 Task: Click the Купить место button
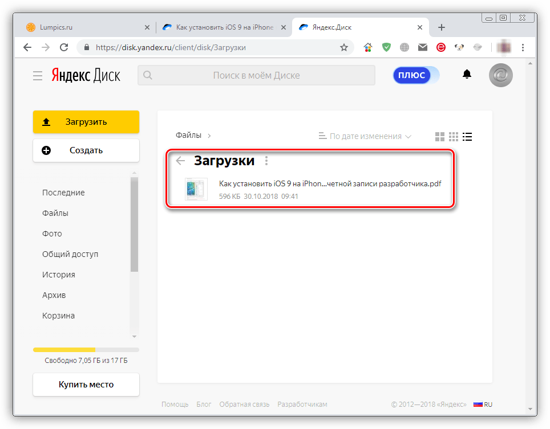coord(86,385)
